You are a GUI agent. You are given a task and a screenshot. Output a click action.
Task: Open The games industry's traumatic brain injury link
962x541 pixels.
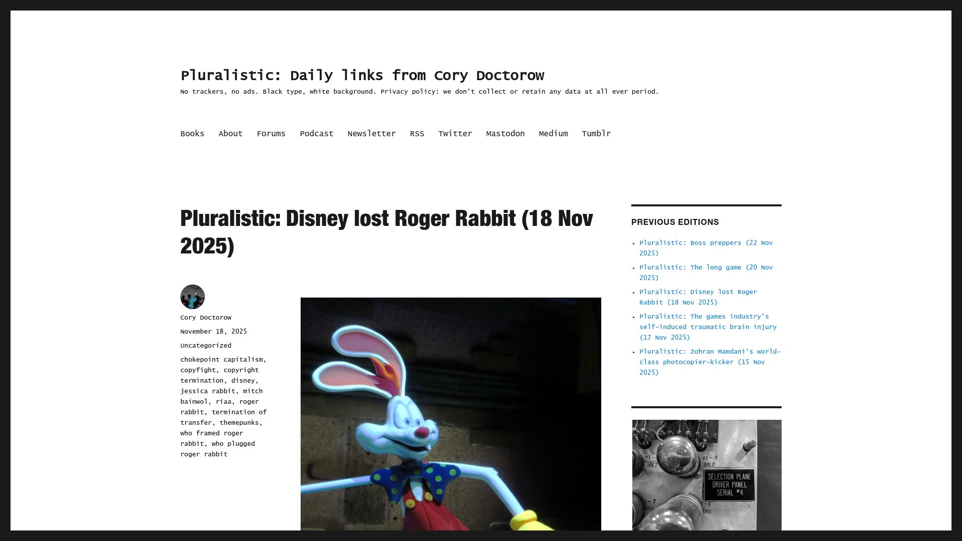tap(708, 327)
